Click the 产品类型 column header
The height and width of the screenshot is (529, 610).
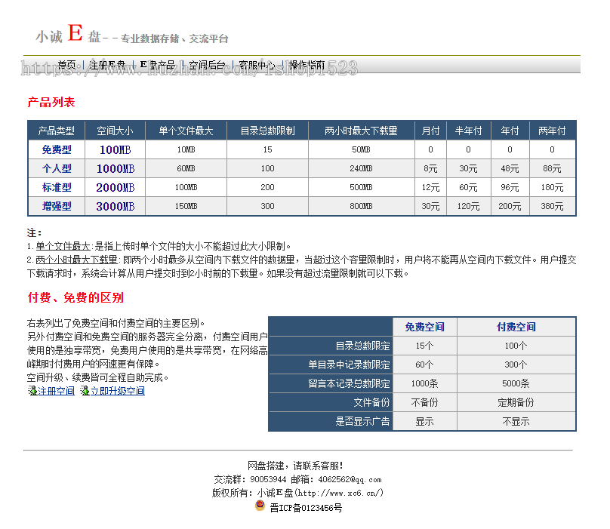57,131
